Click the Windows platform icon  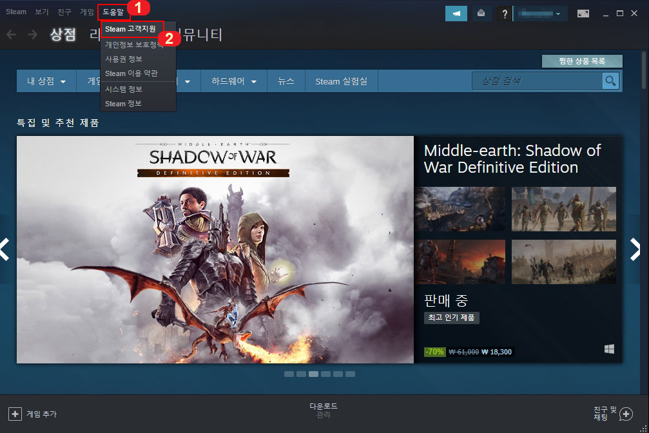point(609,349)
